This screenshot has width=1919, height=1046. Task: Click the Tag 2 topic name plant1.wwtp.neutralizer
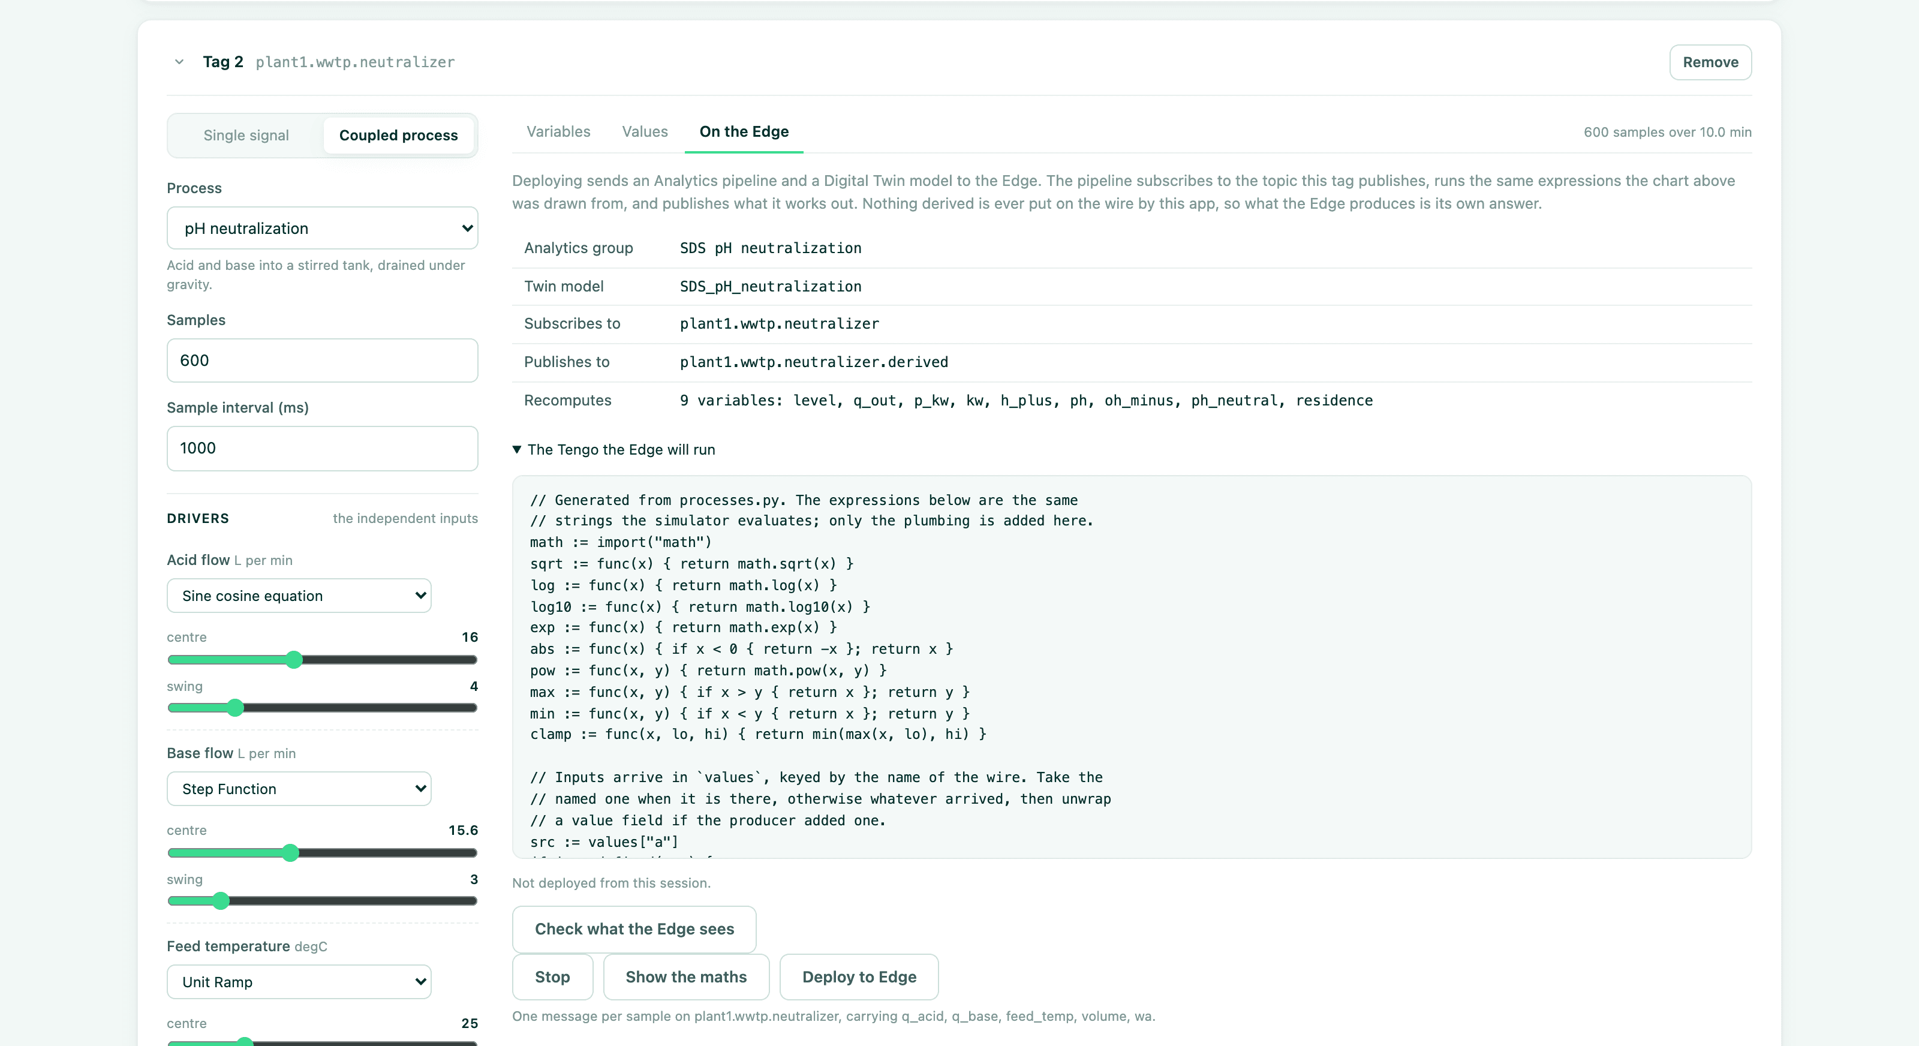[354, 62]
